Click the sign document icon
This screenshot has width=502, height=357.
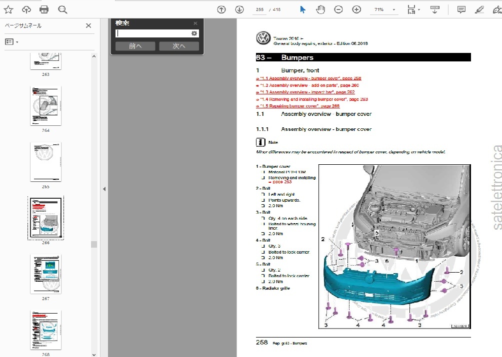497,9
